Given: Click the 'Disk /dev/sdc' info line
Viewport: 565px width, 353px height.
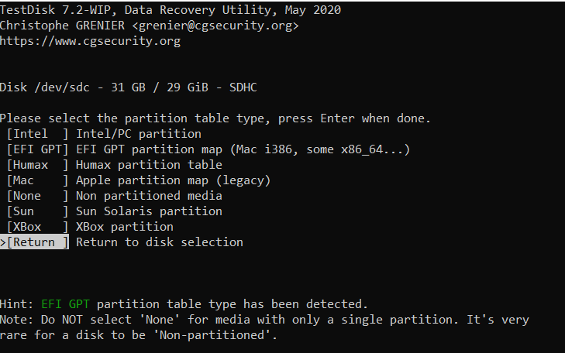Looking at the screenshot, I should click(x=129, y=87).
